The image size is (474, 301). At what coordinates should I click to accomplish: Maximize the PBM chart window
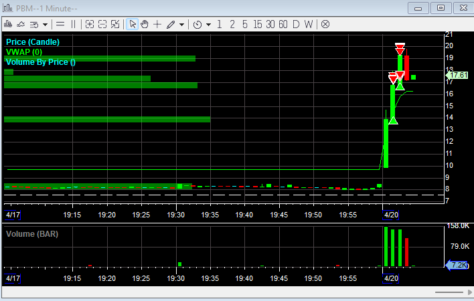click(441, 8)
